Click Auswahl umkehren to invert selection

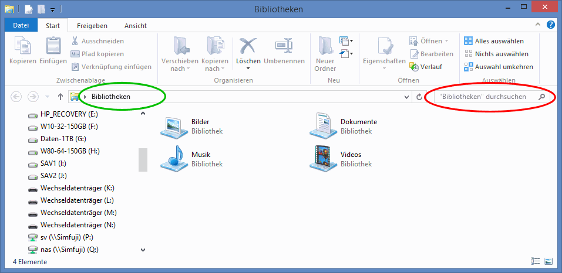[499, 67]
